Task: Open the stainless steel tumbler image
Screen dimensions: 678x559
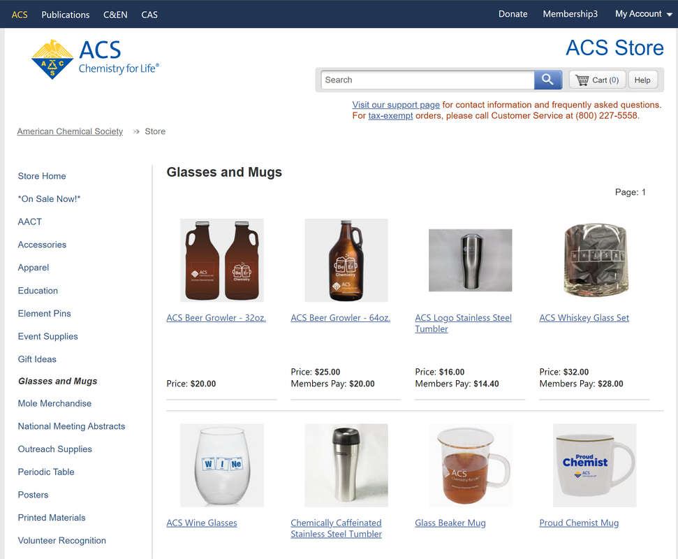Action: click(471, 260)
